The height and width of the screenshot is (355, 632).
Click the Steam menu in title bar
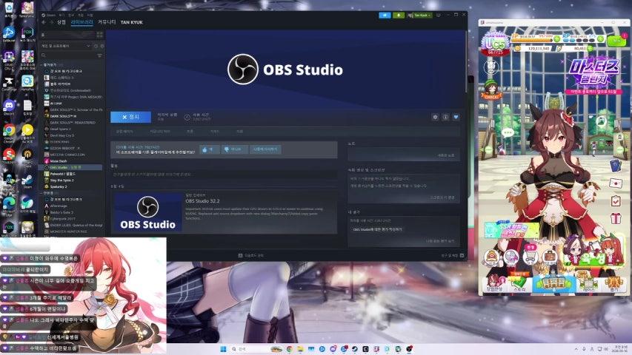(x=50, y=16)
